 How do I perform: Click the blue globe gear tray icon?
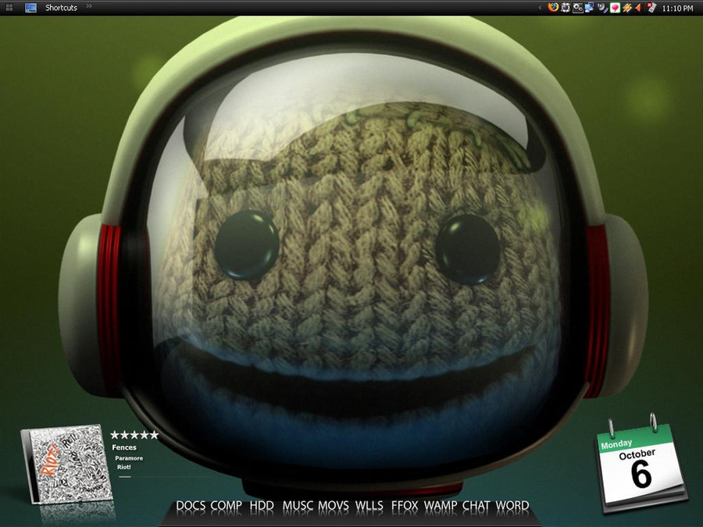566,8
